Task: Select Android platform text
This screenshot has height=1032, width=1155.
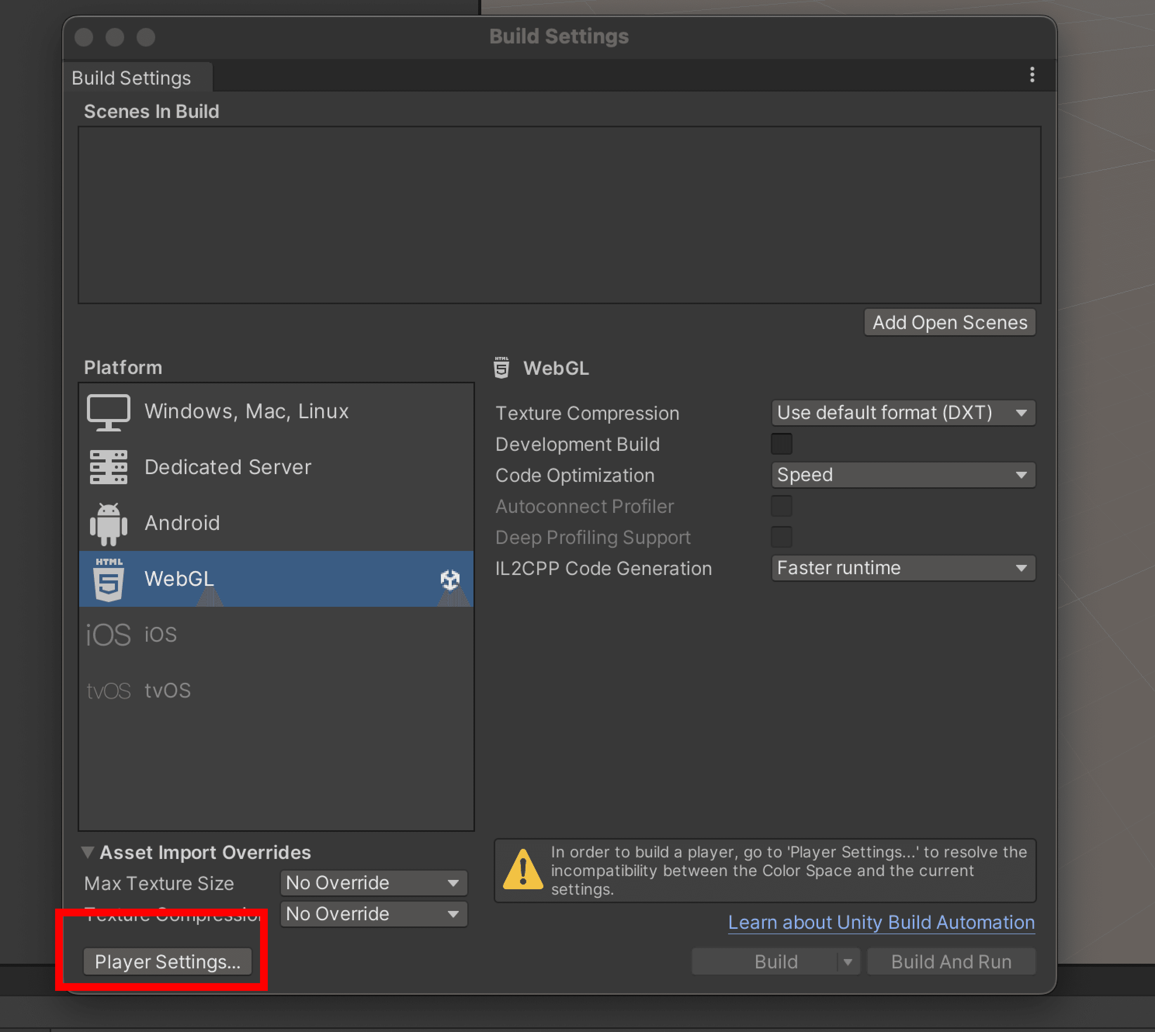Action: [182, 523]
